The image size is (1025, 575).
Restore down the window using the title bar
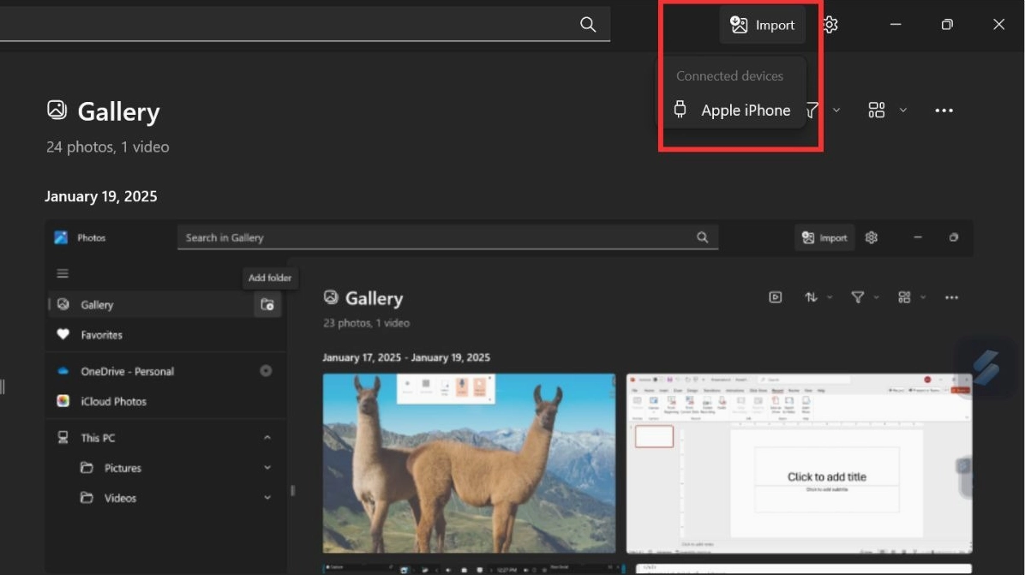click(x=947, y=25)
